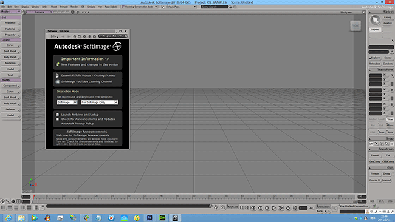The width and height of the screenshot is (395, 222).
Task: Toggle the Snap ON button
Action: click(371, 144)
